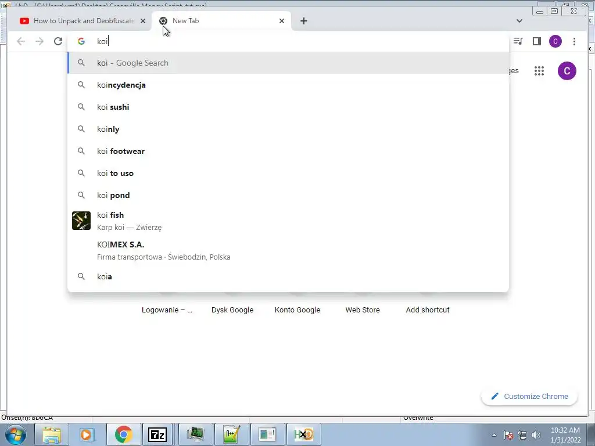Open Windows Explorer from taskbar

52,434
